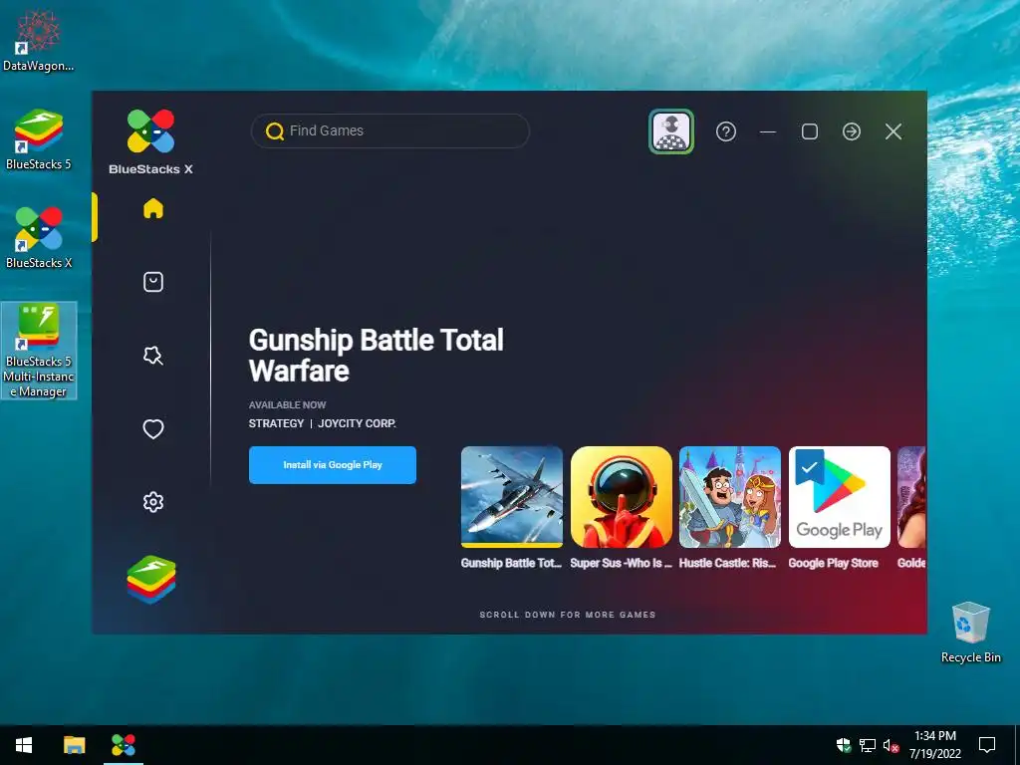Viewport: 1020px width, 765px height.
Task: Open the search-star discover icon in sidebar
Action: [x=152, y=356]
